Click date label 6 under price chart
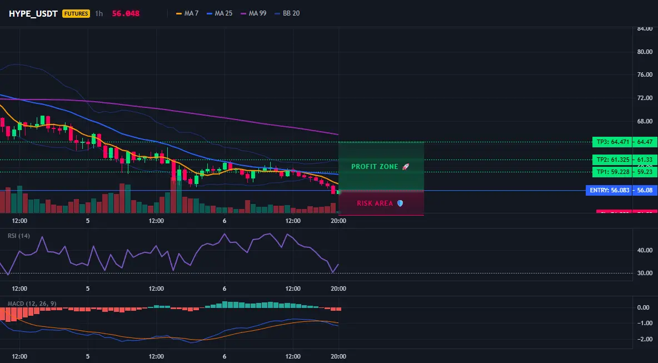 pos(225,220)
